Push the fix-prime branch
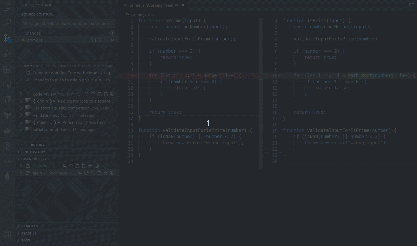 click(x=71, y=166)
